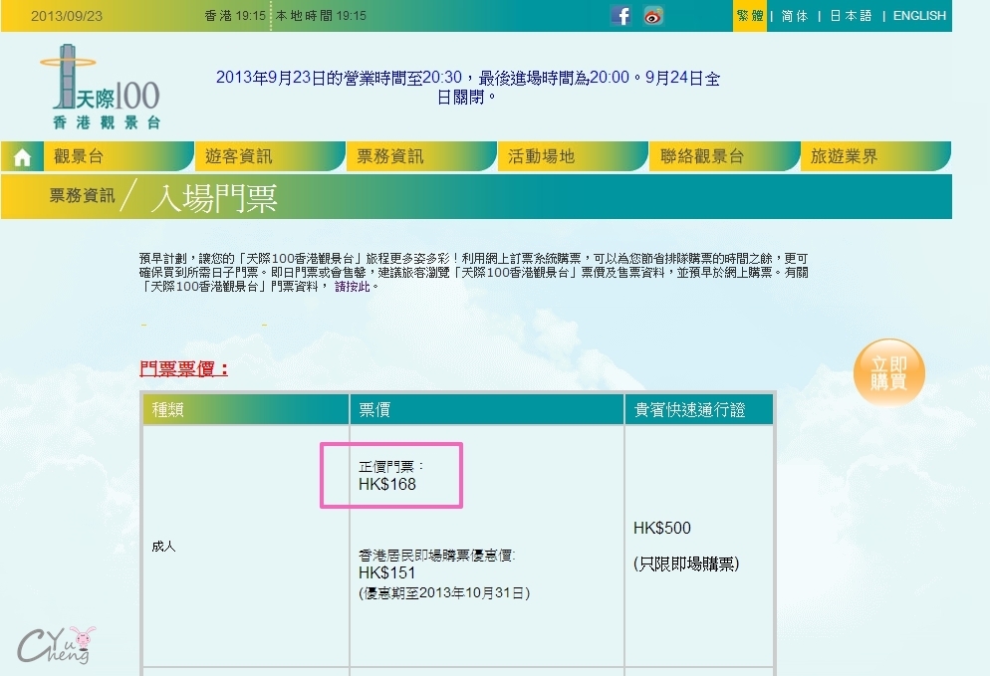The height and width of the screenshot is (676, 990).
Task: Open the 活動場地 menu
Action: coord(542,156)
